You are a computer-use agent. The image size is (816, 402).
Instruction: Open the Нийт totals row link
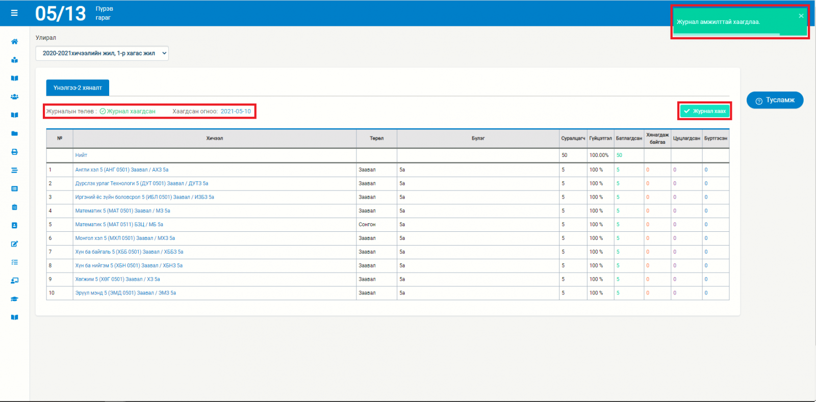(x=81, y=155)
